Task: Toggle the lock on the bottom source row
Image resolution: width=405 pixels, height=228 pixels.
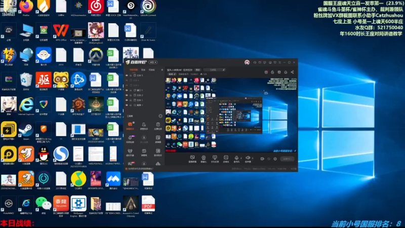Action: [x=131, y=105]
